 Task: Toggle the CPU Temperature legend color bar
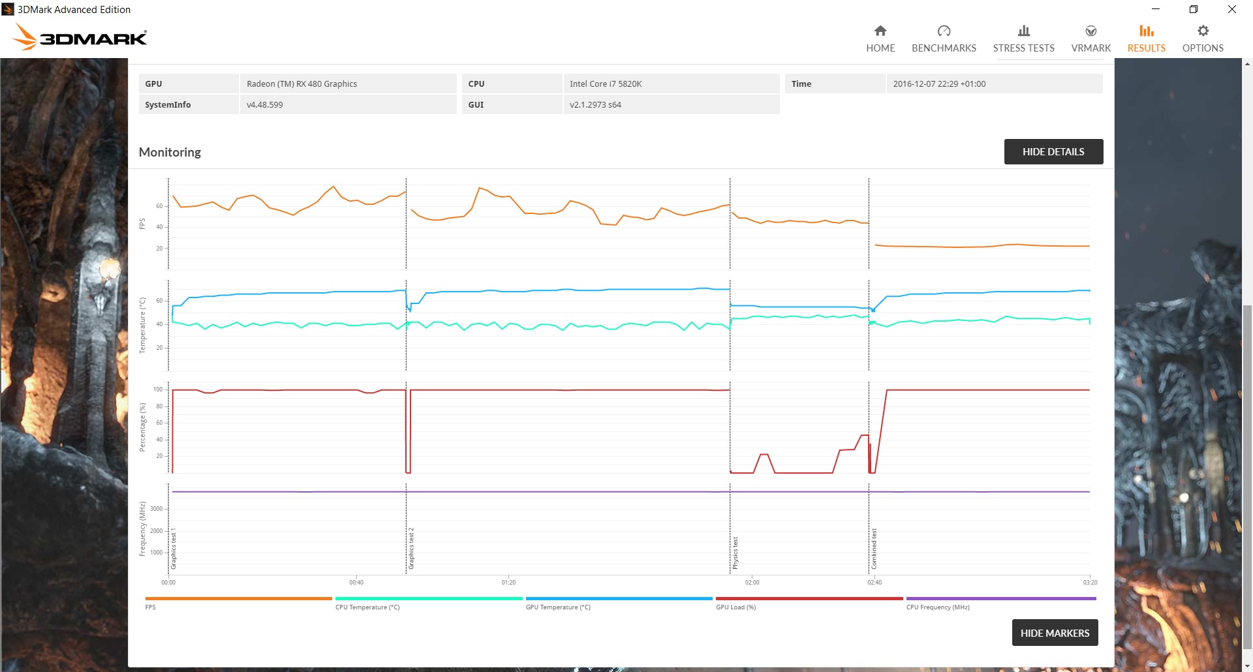click(429, 598)
